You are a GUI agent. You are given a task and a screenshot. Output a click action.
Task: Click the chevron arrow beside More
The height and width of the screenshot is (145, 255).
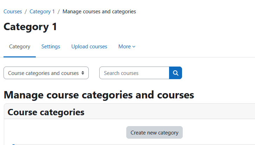pyautogui.click(x=134, y=47)
